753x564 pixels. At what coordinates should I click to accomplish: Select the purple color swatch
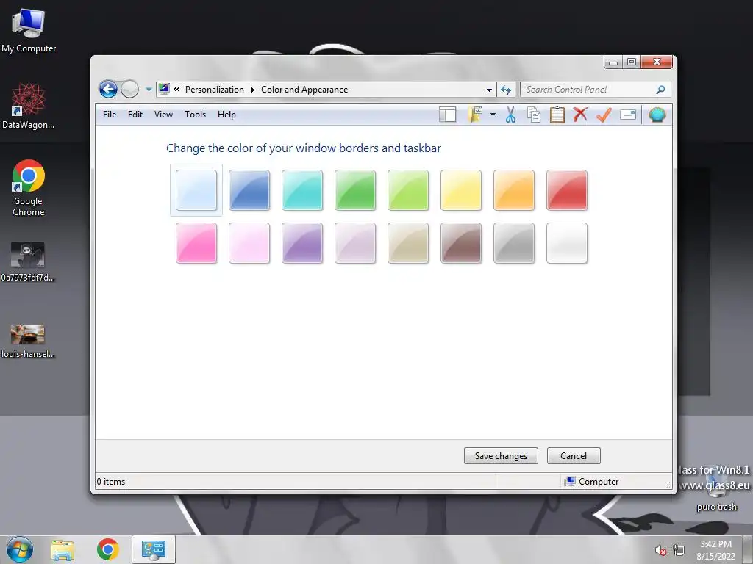pyautogui.click(x=302, y=243)
